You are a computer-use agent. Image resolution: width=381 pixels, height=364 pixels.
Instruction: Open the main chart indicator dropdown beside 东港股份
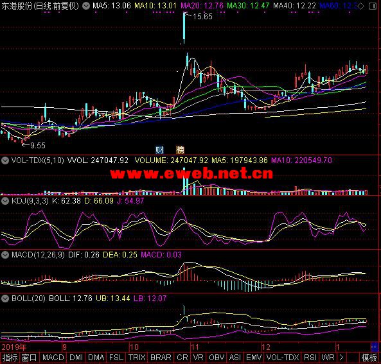tap(85, 6)
